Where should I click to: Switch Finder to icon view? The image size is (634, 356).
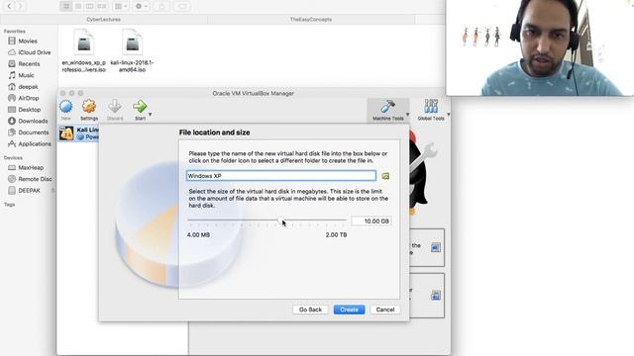(66, 6)
